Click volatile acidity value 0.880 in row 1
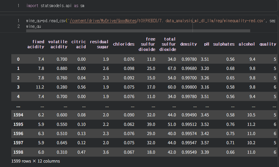This screenshot has width=279, height=167. pos(62,68)
